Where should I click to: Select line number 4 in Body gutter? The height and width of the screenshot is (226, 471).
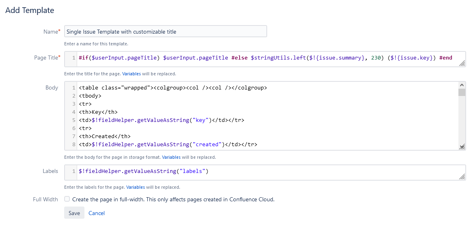point(73,112)
